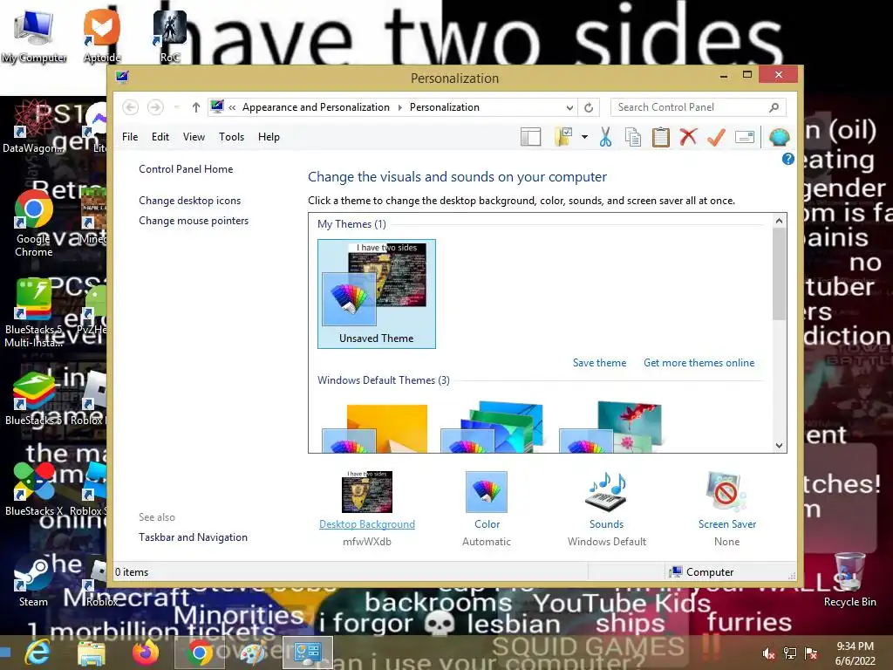Open the Tools menu

coord(231,137)
